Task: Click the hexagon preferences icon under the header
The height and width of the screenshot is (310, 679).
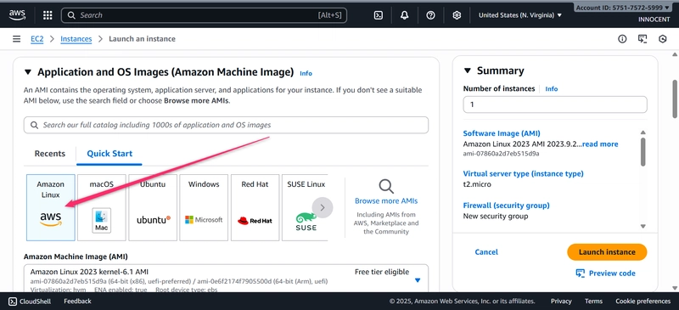Action: click(x=663, y=39)
